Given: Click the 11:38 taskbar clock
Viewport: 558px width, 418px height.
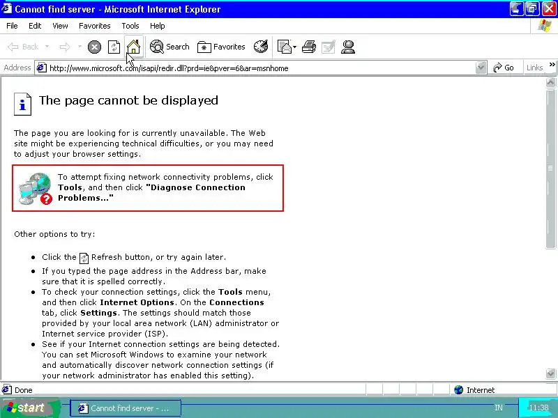Looking at the screenshot, I should (x=538, y=408).
